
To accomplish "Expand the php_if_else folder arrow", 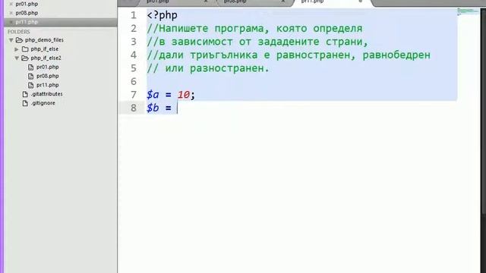I will pos(17,49).
